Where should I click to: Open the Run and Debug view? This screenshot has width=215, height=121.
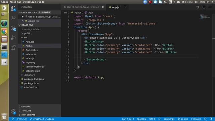(13, 38)
